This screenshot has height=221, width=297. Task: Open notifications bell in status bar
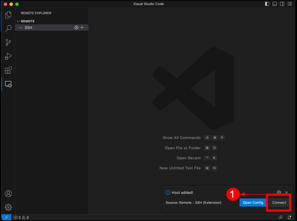point(290,217)
